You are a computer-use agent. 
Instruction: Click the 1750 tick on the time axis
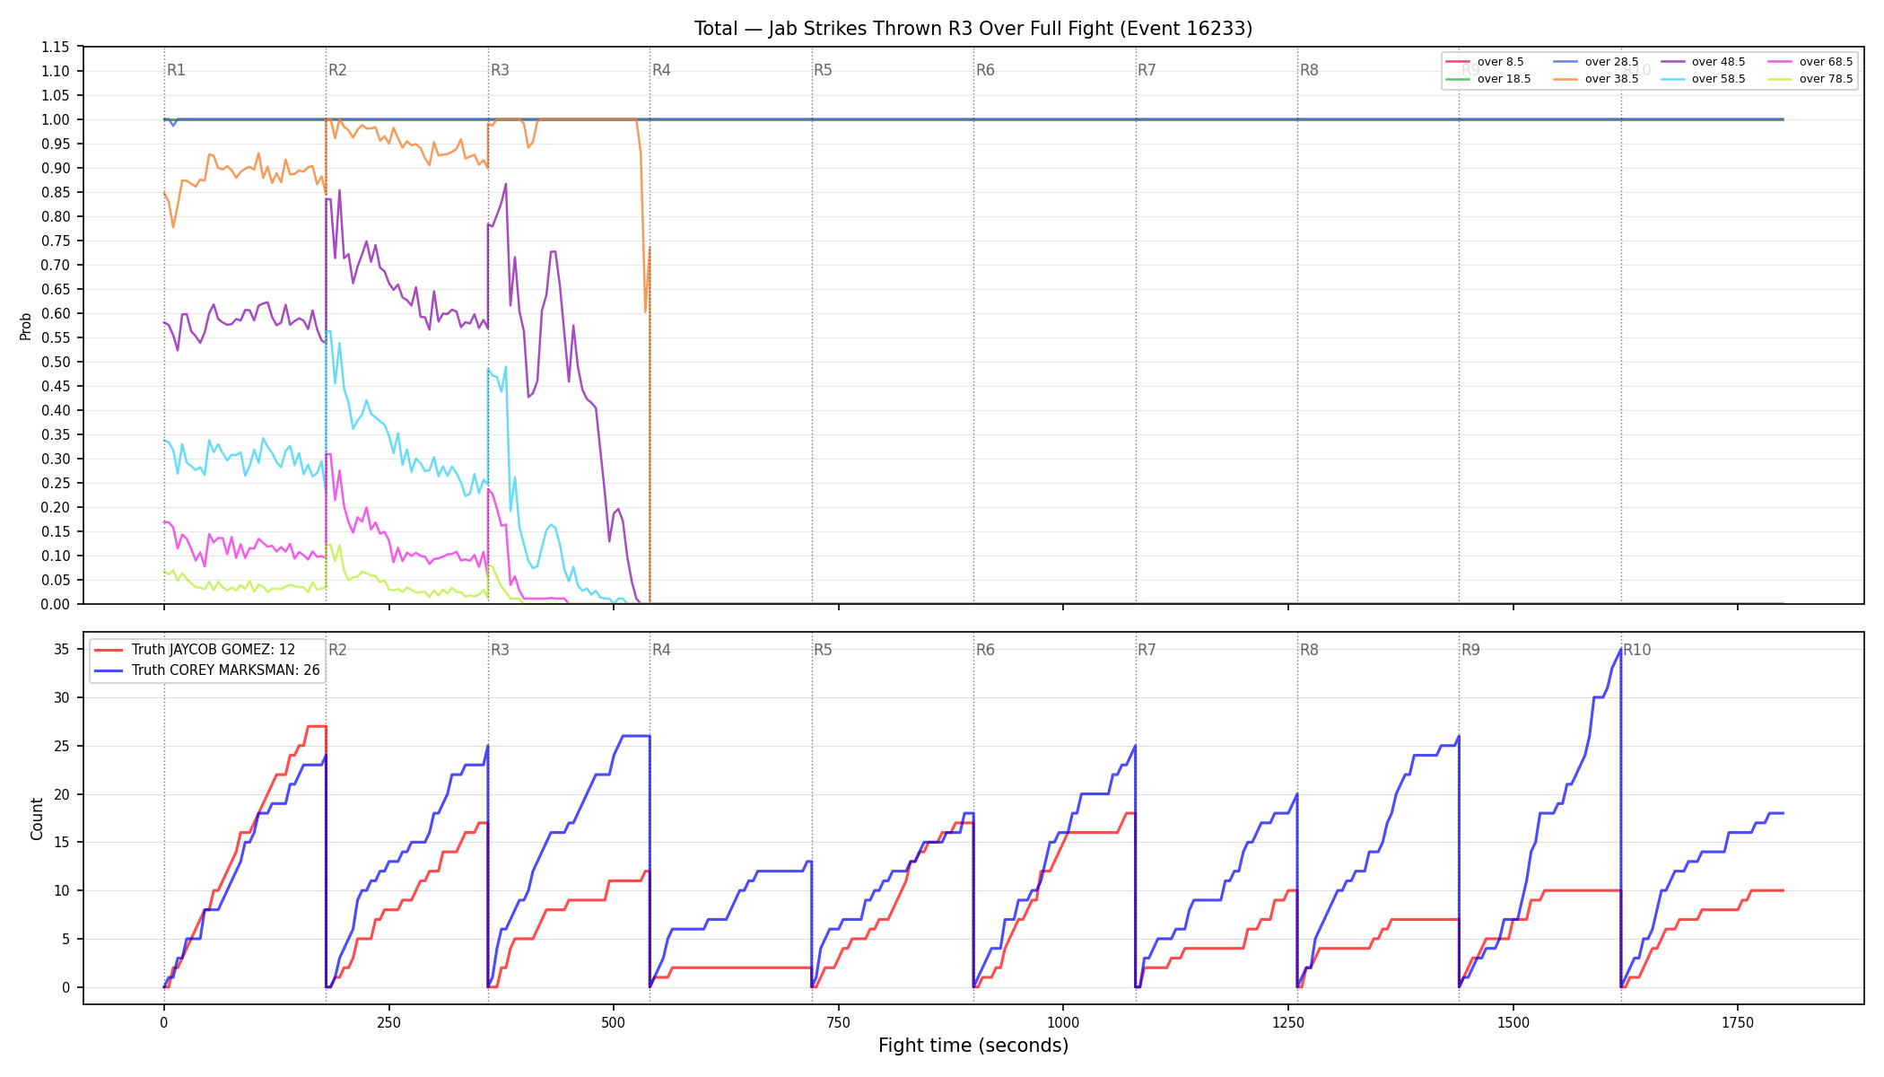coord(1738,1022)
